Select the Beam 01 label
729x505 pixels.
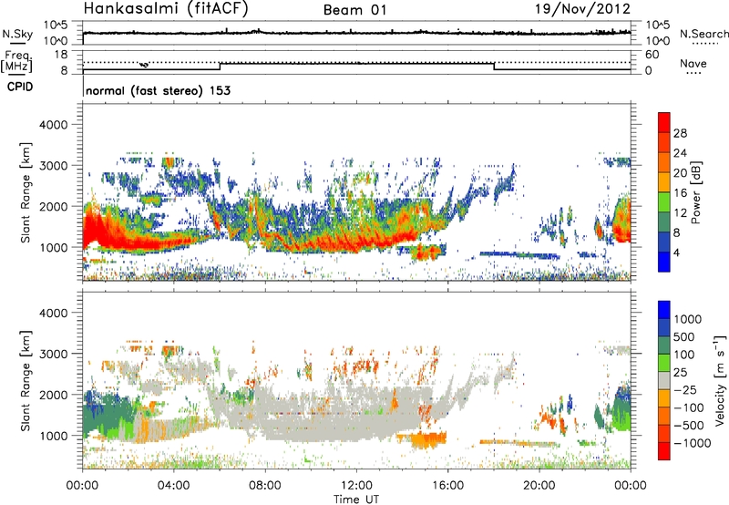(x=354, y=10)
